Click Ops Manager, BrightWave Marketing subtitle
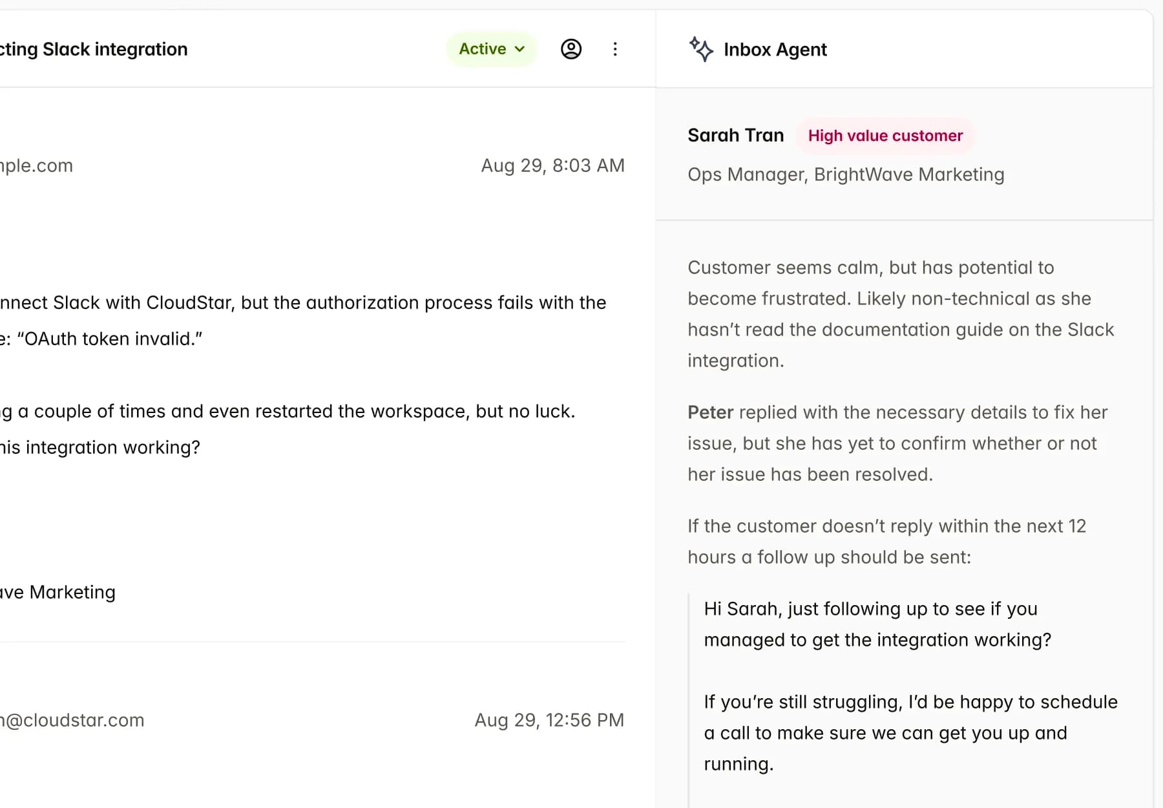This screenshot has height=808, width=1163. point(845,175)
